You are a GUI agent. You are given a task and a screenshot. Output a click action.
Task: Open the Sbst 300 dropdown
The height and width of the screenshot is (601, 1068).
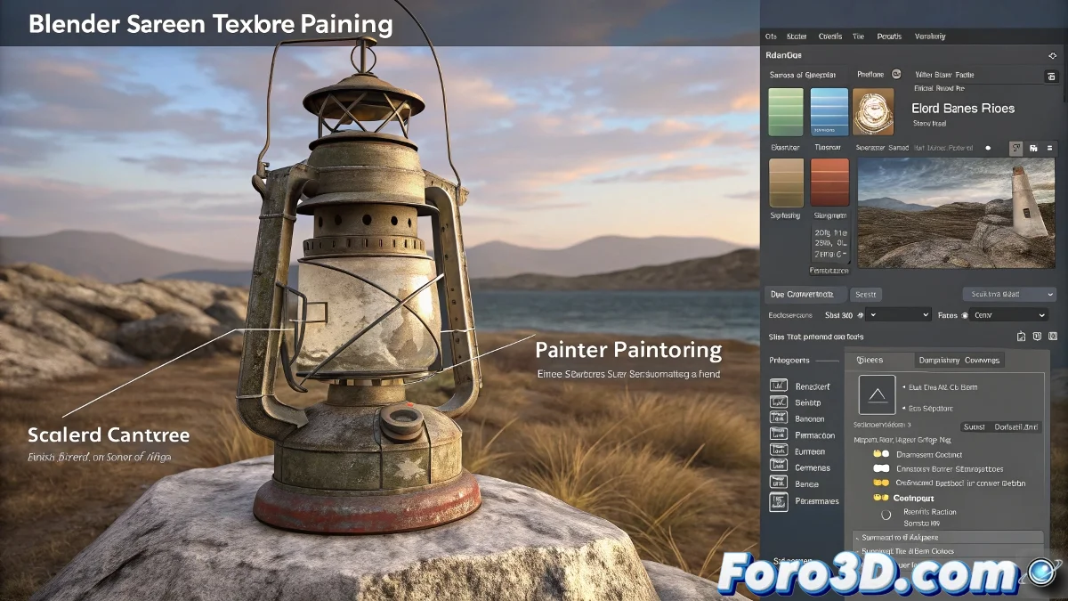(898, 315)
